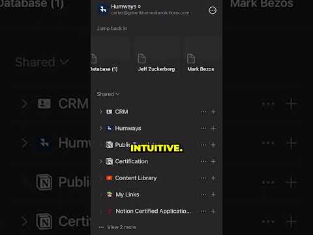Viewport: 313px width, 235px height.
Task: Click the My Links emoji icon
Action: coord(109,195)
